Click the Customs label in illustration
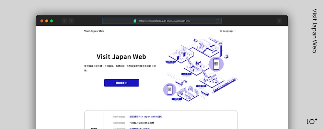 [x=201, y=88]
